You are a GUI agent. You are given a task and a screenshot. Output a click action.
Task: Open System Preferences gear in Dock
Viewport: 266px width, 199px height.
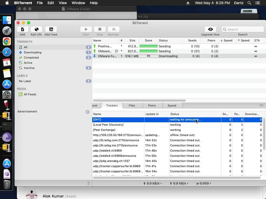coord(7,95)
